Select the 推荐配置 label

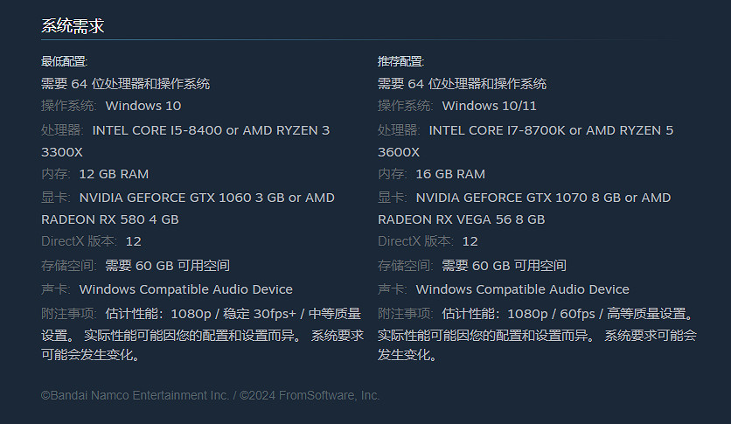coord(400,61)
